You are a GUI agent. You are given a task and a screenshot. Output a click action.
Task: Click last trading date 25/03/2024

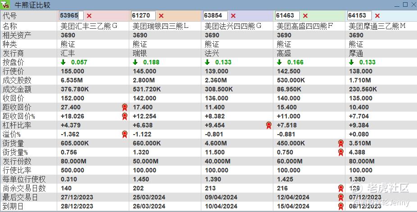[149, 198]
